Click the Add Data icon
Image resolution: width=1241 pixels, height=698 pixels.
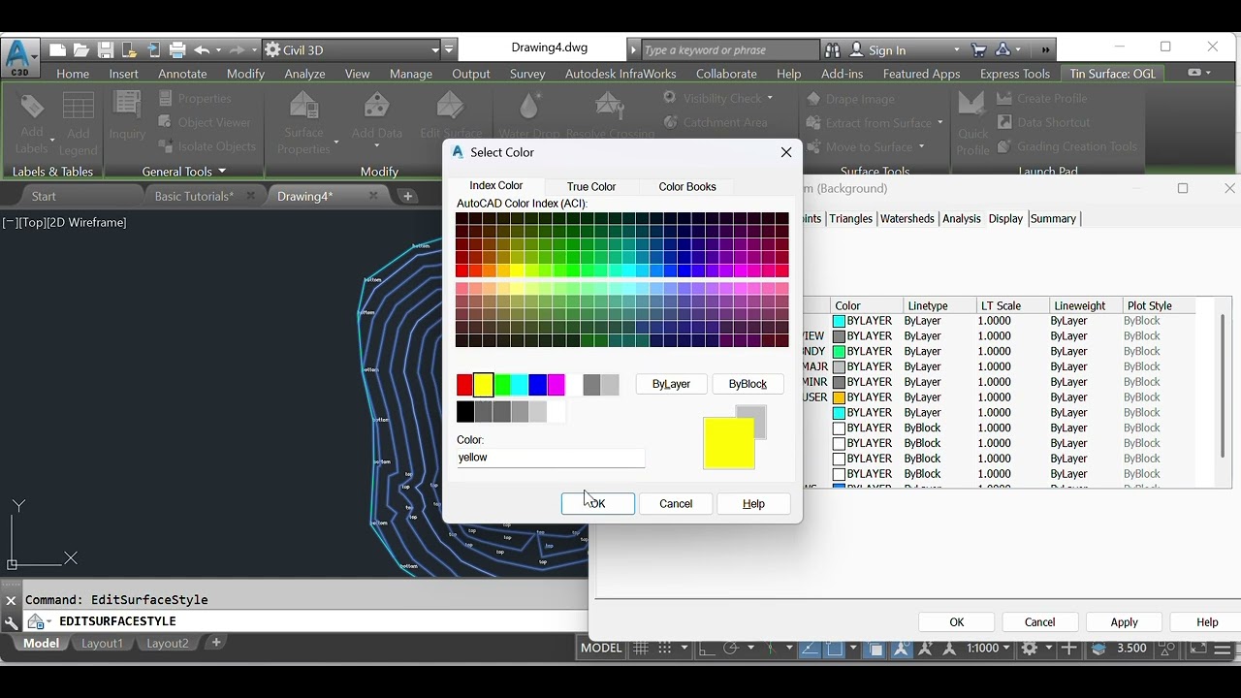point(377,105)
